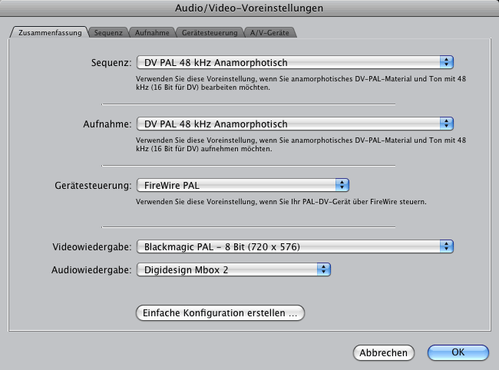This screenshot has width=499, height=370.
Task: Open the Aufnahme tab
Action: pyautogui.click(x=152, y=32)
